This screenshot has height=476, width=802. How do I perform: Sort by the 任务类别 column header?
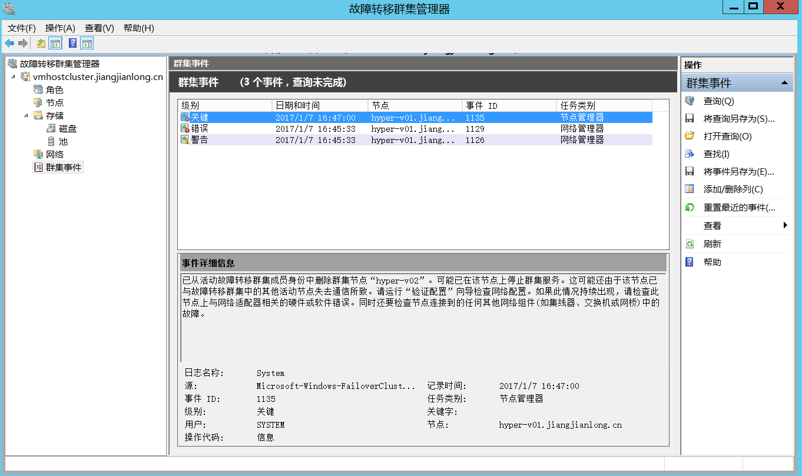(x=604, y=105)
